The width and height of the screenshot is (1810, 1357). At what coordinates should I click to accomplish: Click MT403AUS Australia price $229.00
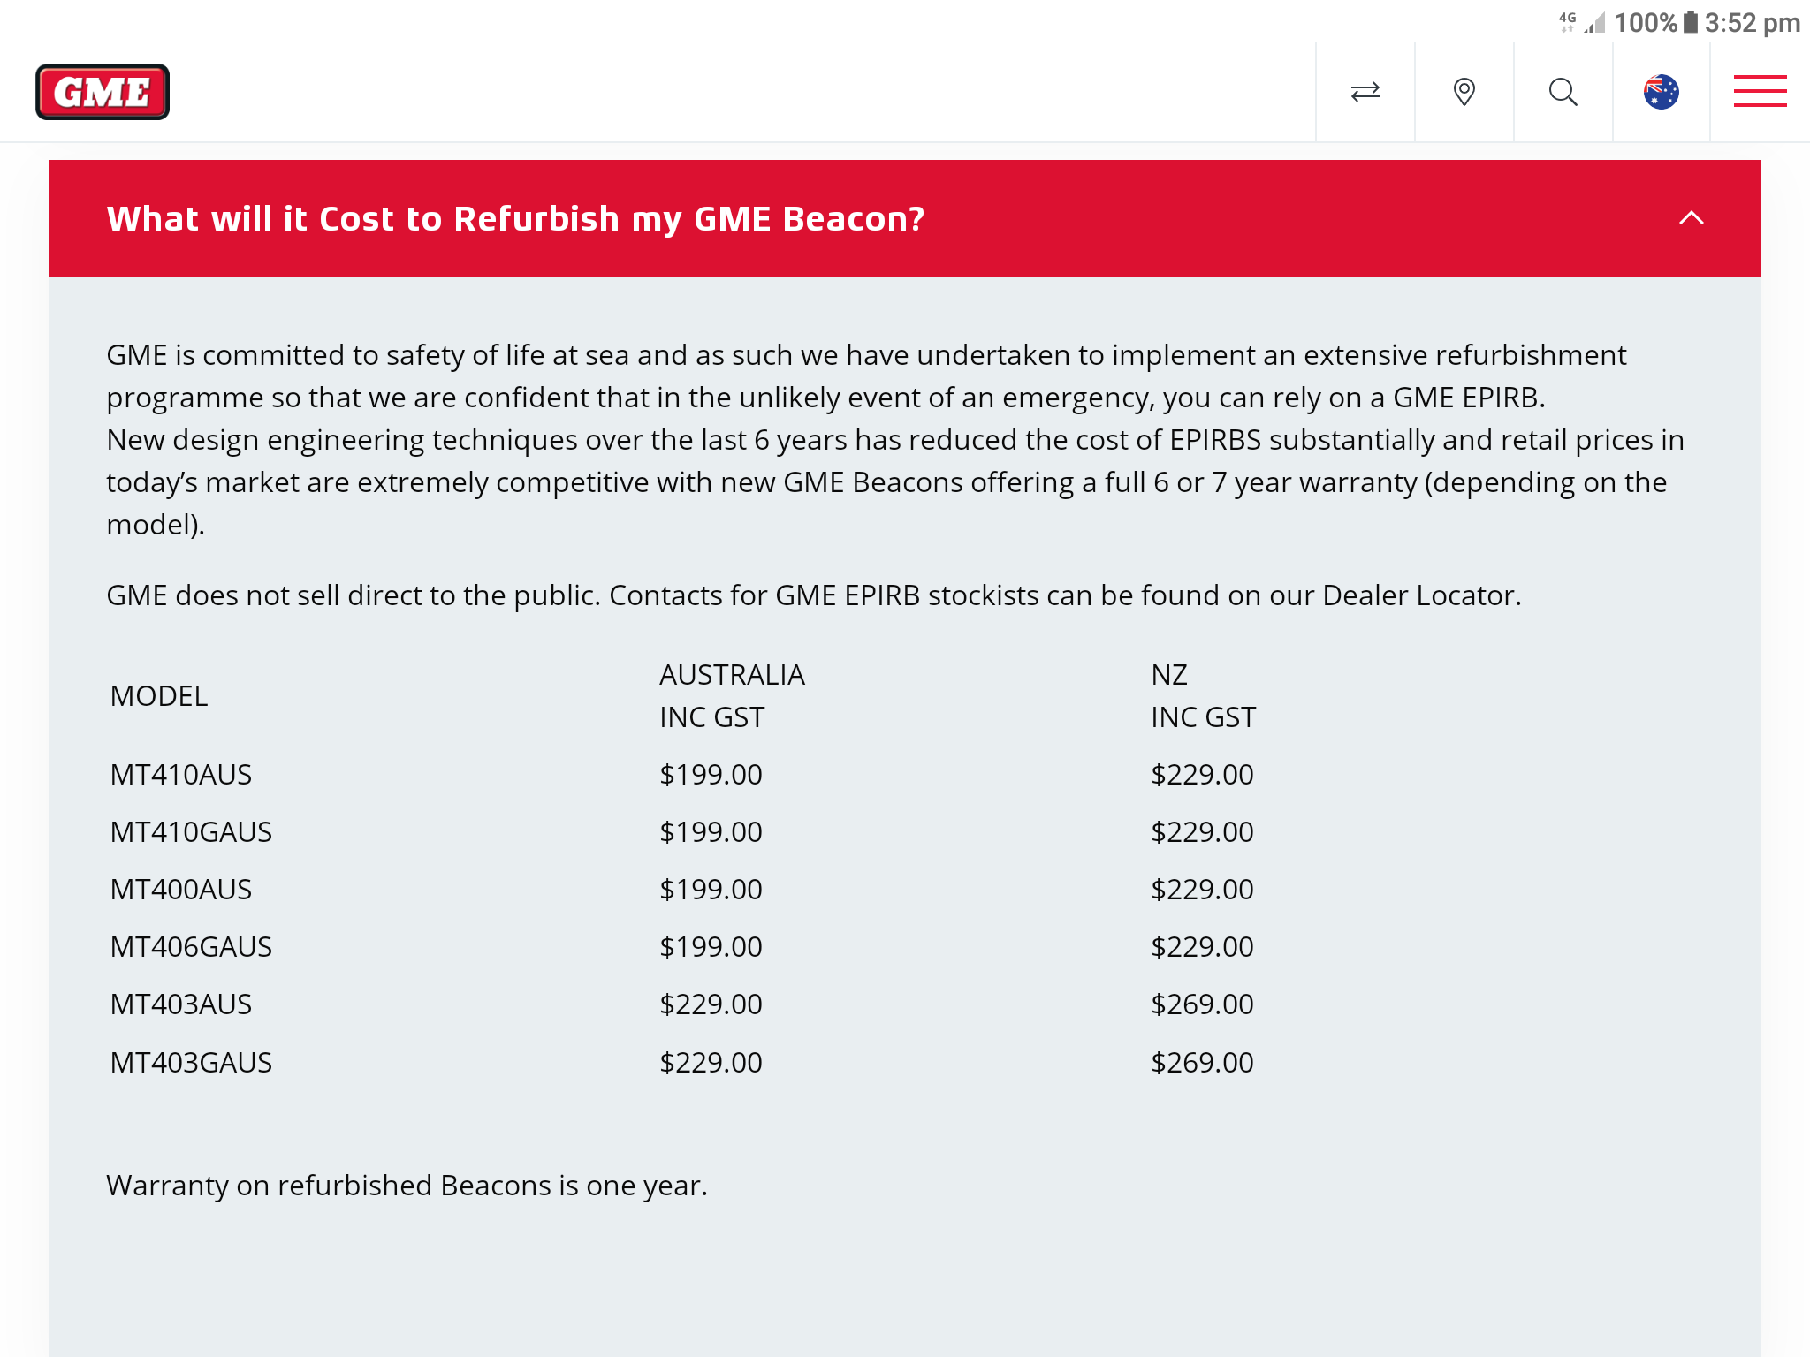pos(711,1004)
